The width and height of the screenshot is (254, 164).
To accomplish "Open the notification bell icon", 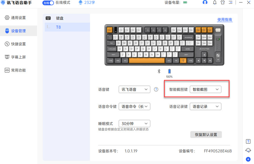I will click(x=215, y=2).
